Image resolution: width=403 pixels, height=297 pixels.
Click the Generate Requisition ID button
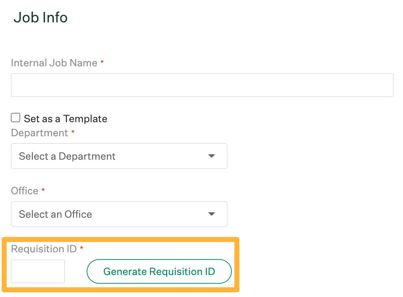pyautogui.click(x=159, y=271)
